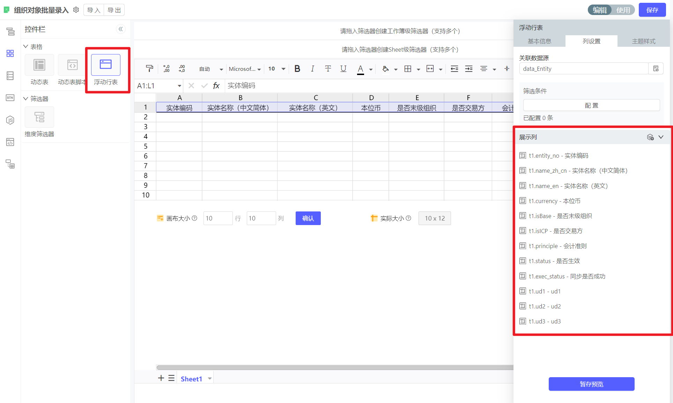Switch mode toggle to 编辑
673x403 pixels.
pos(599,10)
